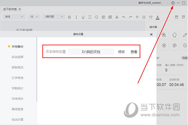Toggle bold formatting with the B icon
The image size is (188, 125).
point(69,17)
